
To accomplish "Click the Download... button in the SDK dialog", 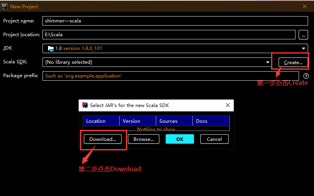I will 103,139.
